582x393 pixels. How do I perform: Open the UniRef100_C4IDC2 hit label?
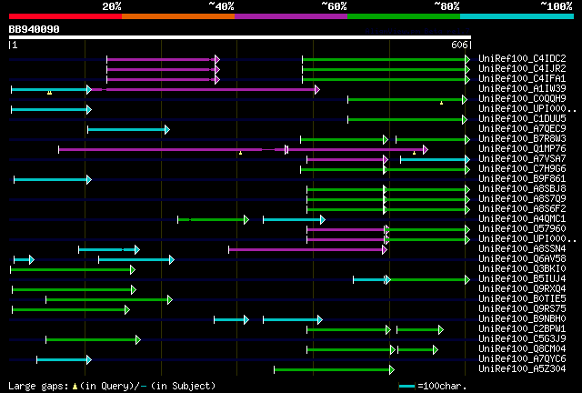point(522,58)
